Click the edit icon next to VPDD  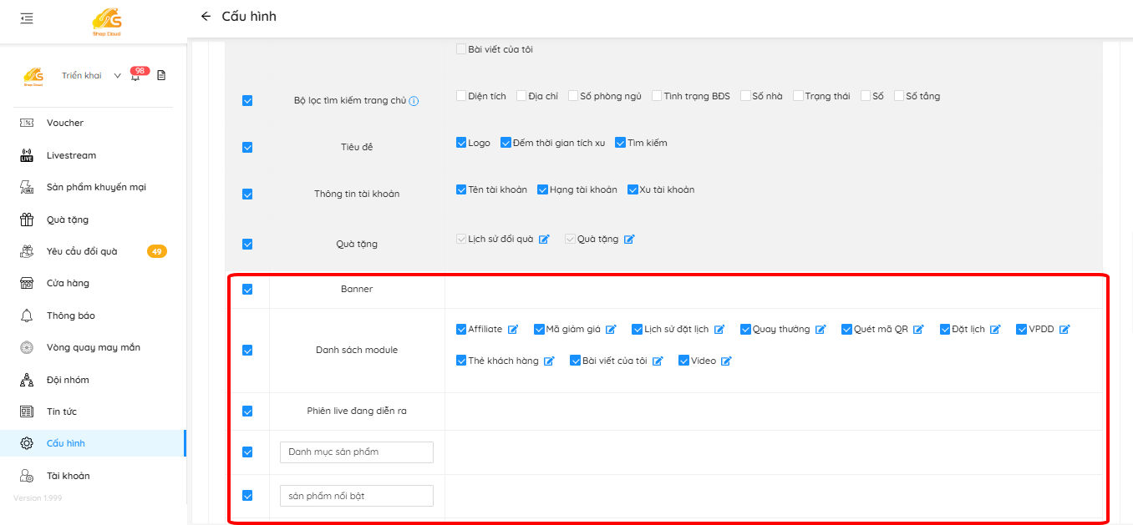(x=1064, y=330)
